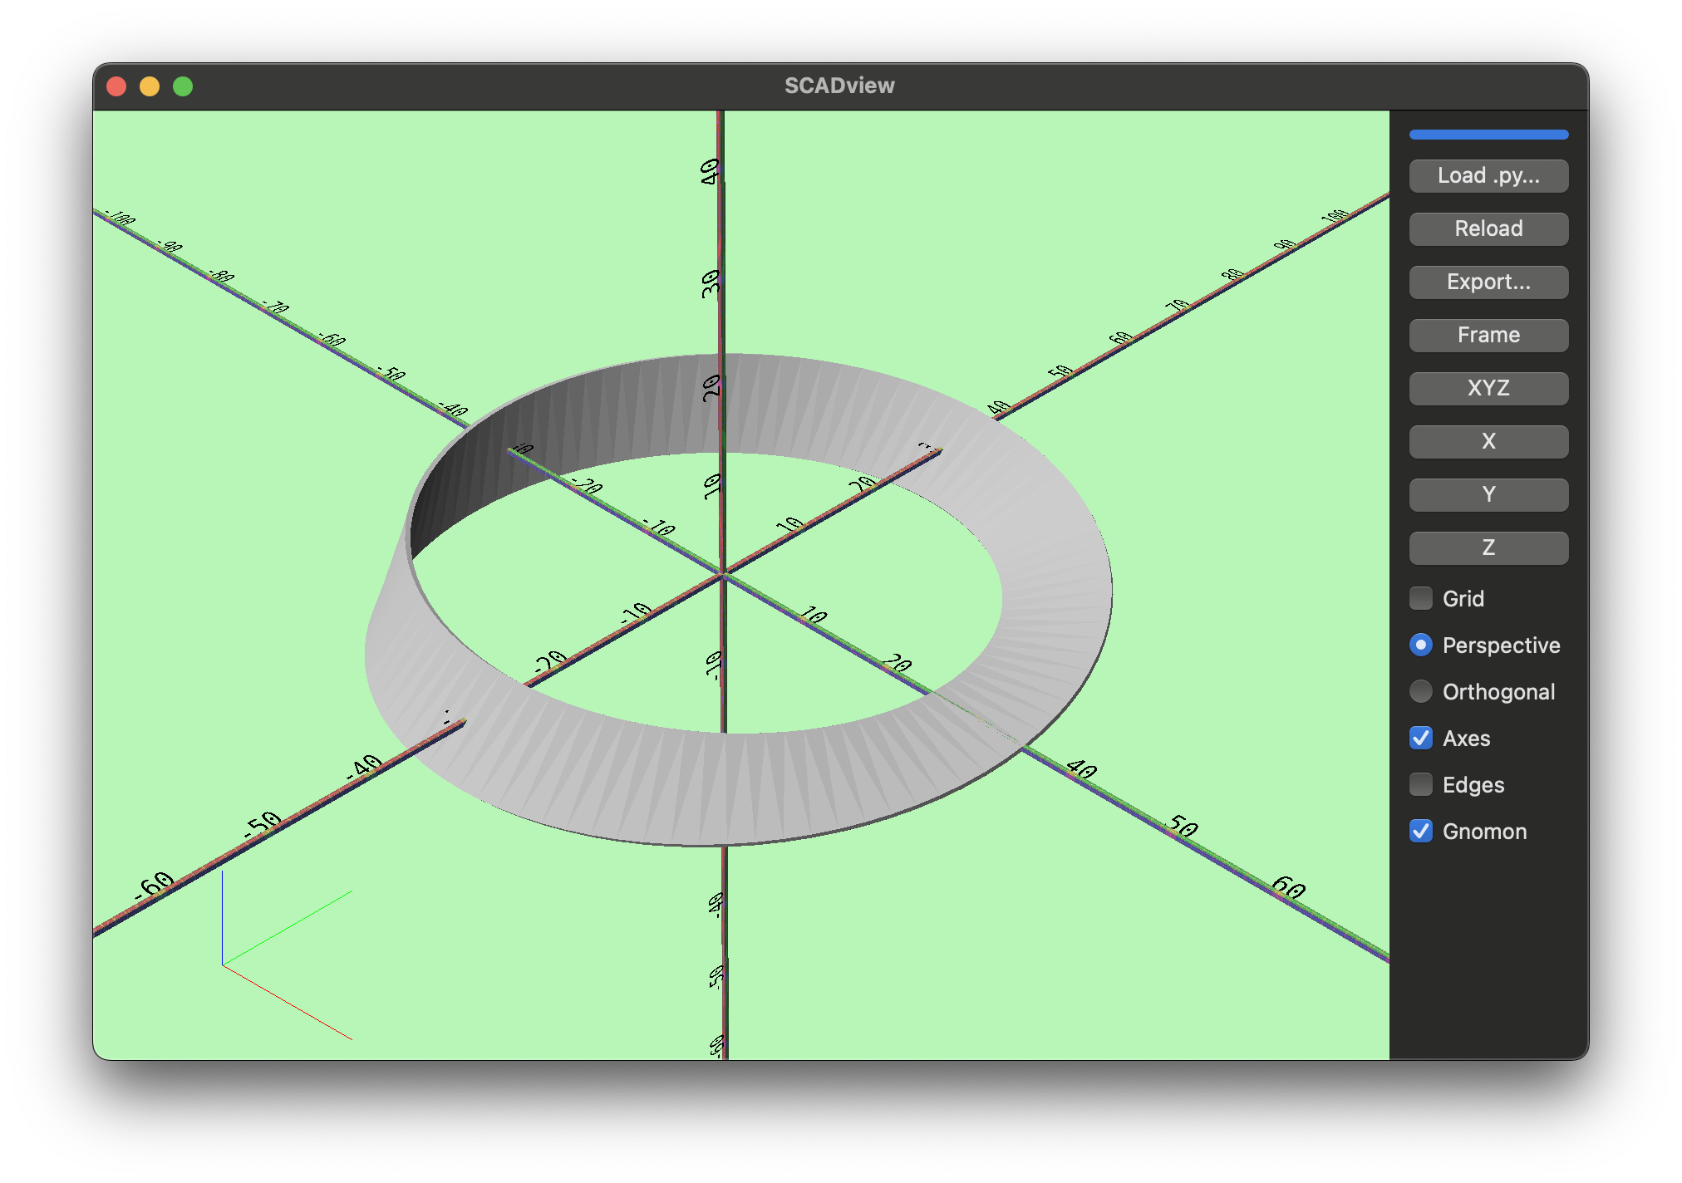The height and width of the screenshot is (1183, 1682).
Task: Click the Load .py... button
Action: pos(1488,176)
